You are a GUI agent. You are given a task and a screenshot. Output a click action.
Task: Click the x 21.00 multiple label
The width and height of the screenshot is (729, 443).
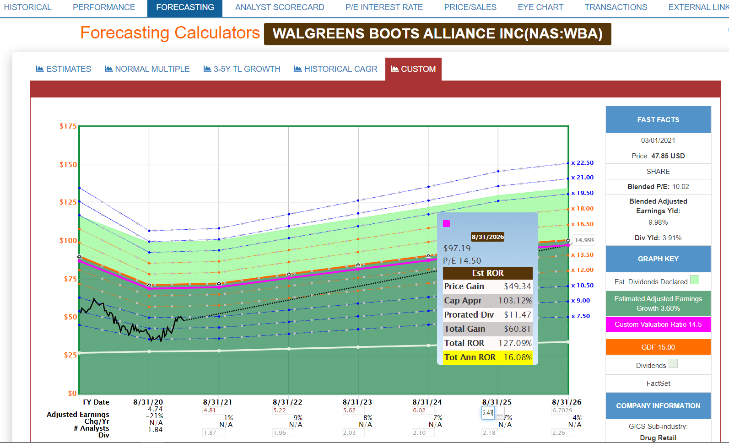tap(582, 177)
